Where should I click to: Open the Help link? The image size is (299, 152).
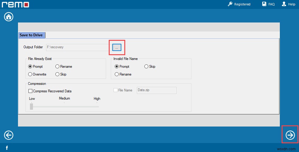pos(292,4)
